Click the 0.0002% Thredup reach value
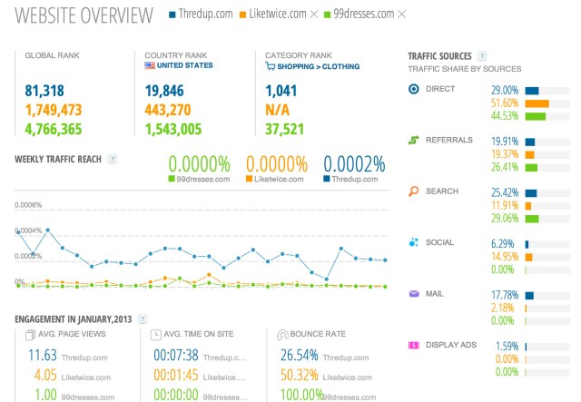Viewport: 581px width, 402px height. pyautogui.click(x=354, y=164)
